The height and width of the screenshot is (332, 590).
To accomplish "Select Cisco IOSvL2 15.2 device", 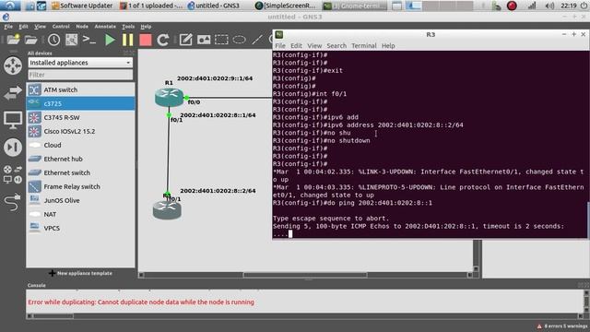I will tap(80, 131).
